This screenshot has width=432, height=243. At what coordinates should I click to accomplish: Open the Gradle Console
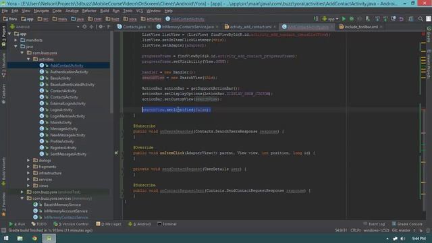click(x=407, y=224)
